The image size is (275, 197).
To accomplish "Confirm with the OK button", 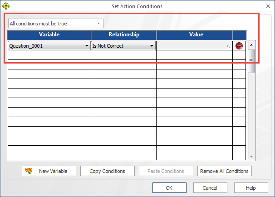I will coord(169,188).
